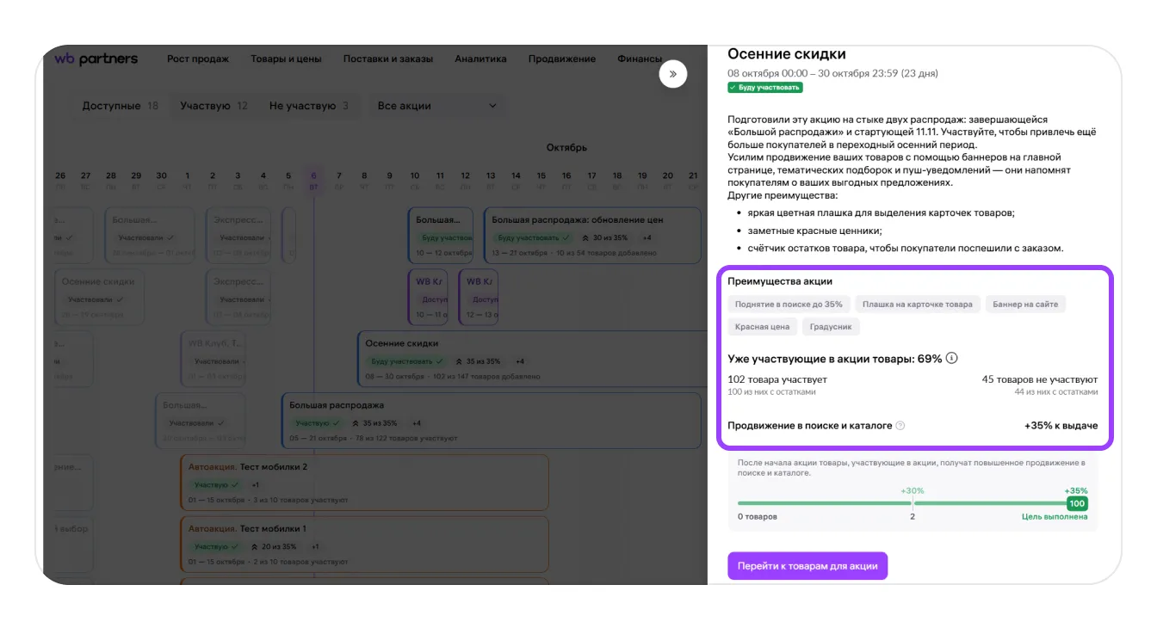1157x628 pixels.
Task: Click the +30% milestone on progress bar
Action: (913, 490)
